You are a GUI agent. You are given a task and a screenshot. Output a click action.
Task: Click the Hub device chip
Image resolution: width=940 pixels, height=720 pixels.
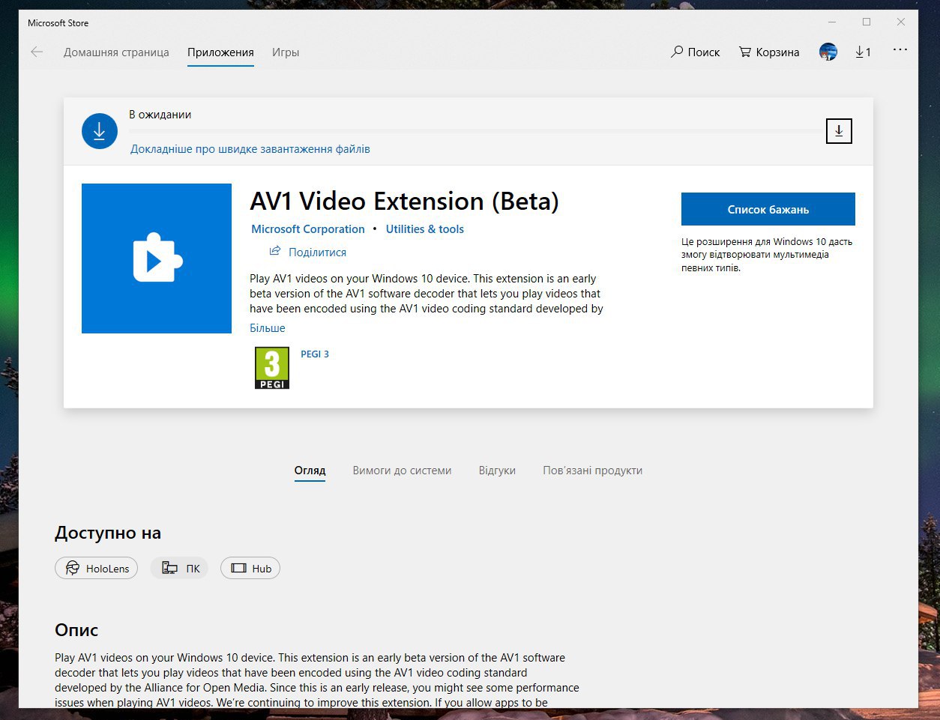(250, 568)
